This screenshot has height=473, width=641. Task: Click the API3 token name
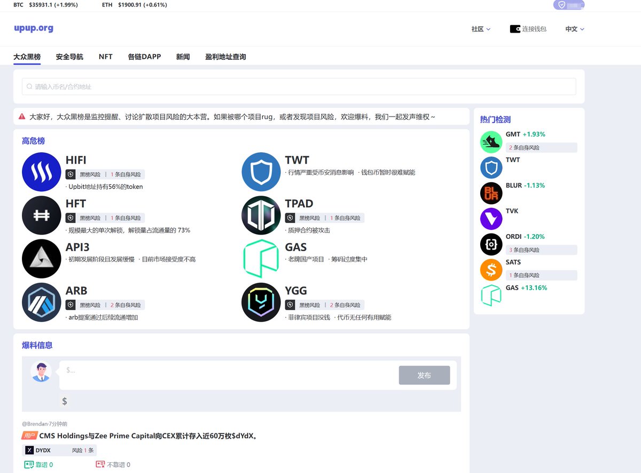coord(77,247)
